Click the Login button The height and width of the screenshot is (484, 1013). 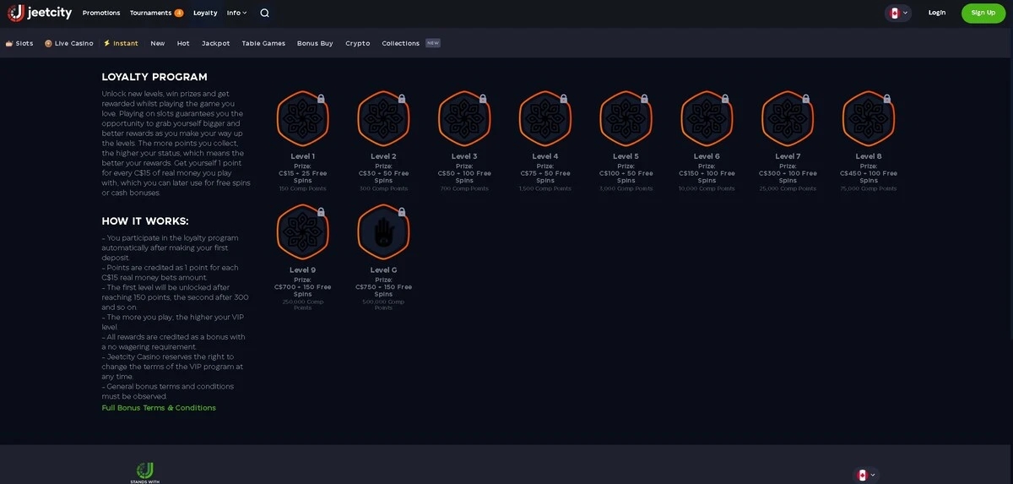pos(937,13)
